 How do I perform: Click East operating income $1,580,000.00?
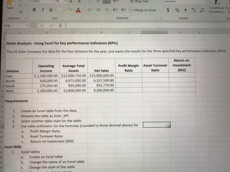(46, 76)
